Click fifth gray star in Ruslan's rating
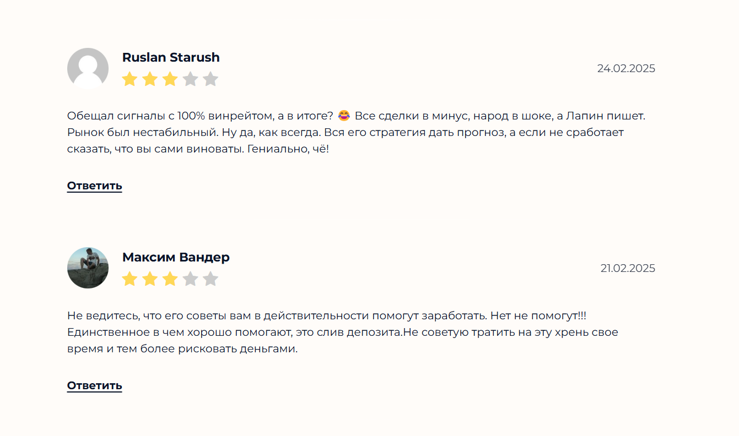Screen dimensions: 739x436 pos(211,79)
